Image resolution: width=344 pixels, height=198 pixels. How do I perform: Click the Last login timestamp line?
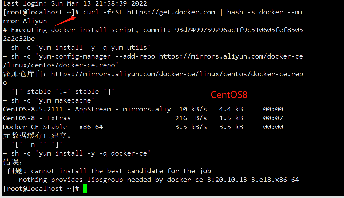tap(75, 4)
